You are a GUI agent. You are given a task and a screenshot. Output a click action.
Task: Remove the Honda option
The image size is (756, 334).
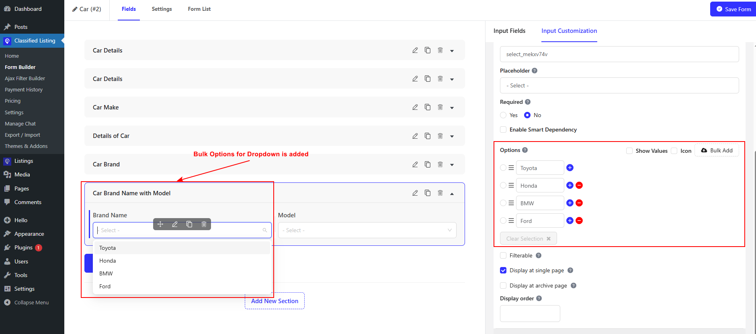tap(579, 185)
